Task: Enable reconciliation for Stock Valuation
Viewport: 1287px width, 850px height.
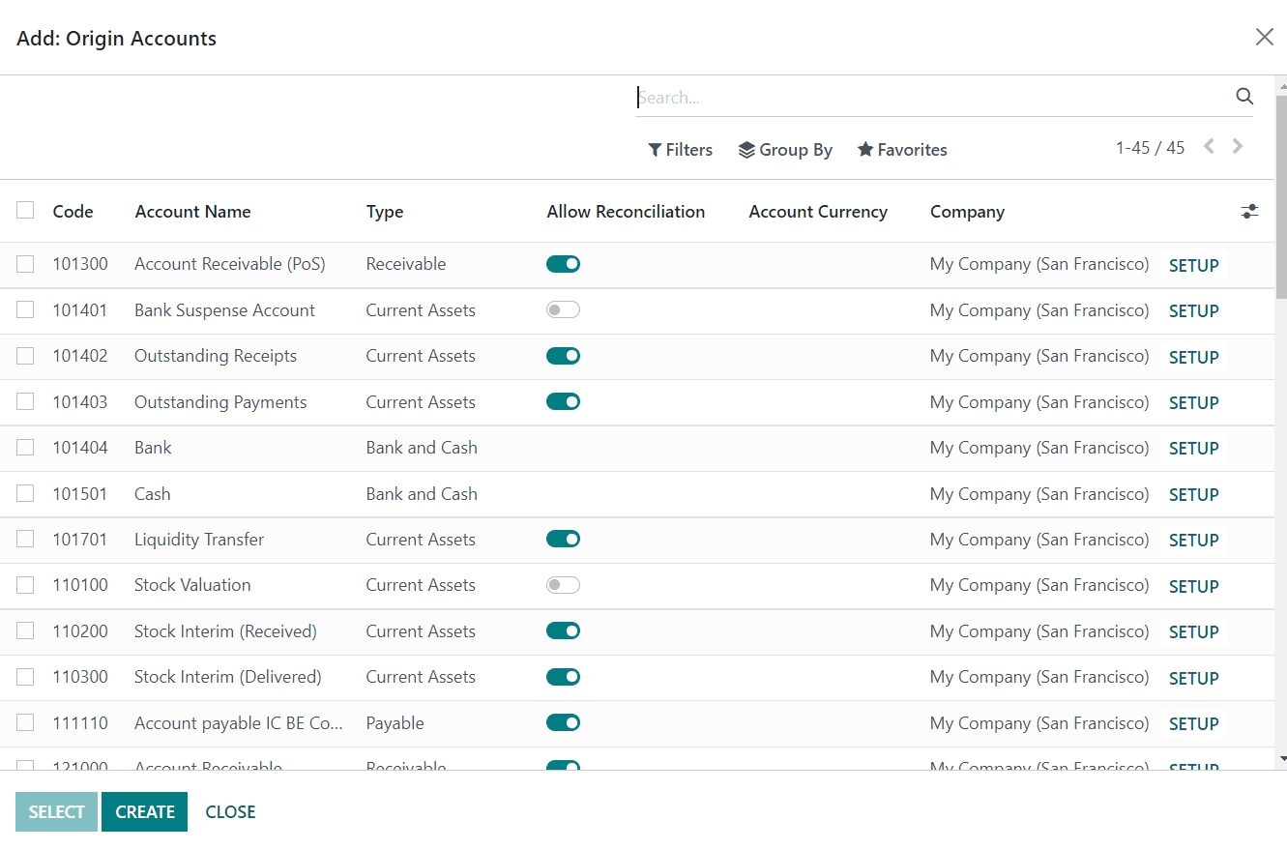Action: [563, 585]
